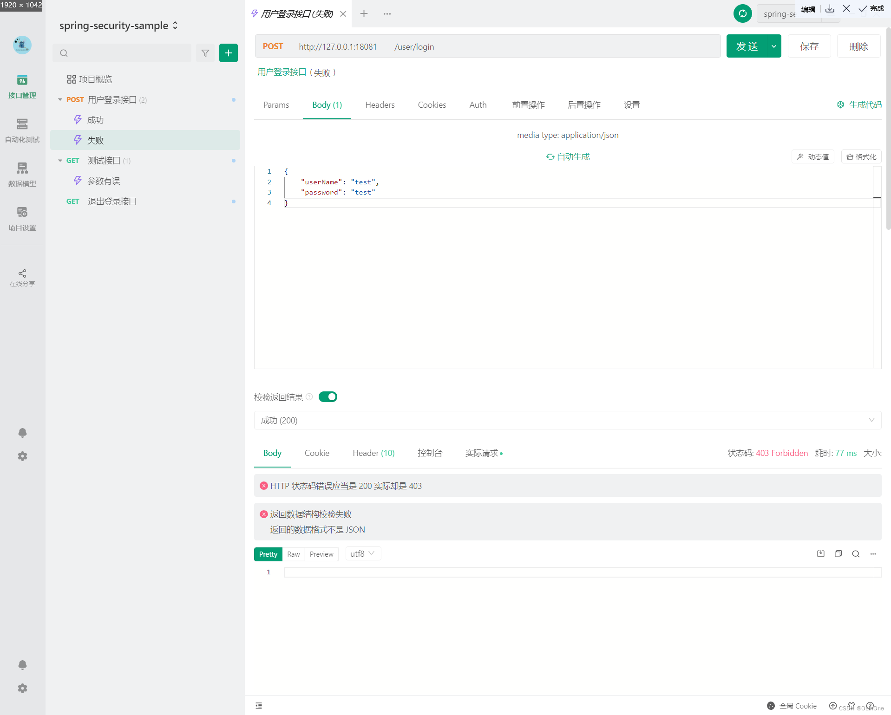Click the 发送 button
The image size is (891, 715).
(x=747, y=46)
